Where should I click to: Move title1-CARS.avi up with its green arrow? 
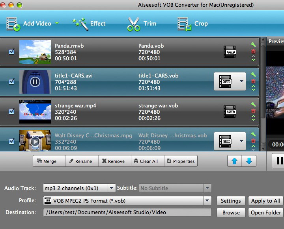(253, 86)
